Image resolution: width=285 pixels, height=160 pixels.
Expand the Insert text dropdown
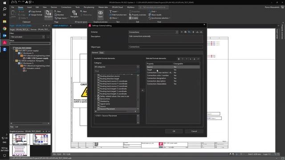click(x=118, y=12)
